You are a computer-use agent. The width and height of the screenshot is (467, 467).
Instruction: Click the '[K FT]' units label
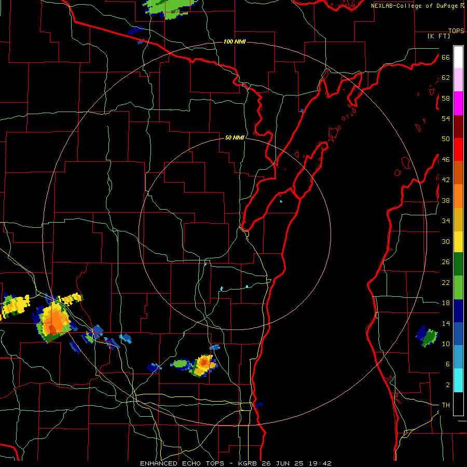438,36
